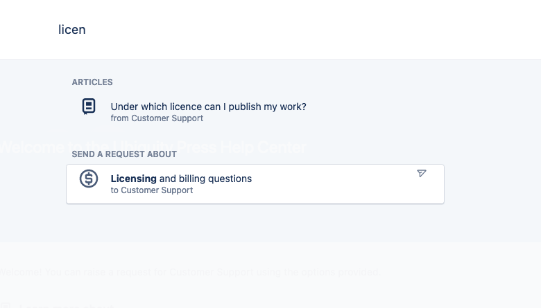The width and height of the screenshot is (541, 308).
Task: Click the search field containing "licen"
Action: (x=270, y=30)
